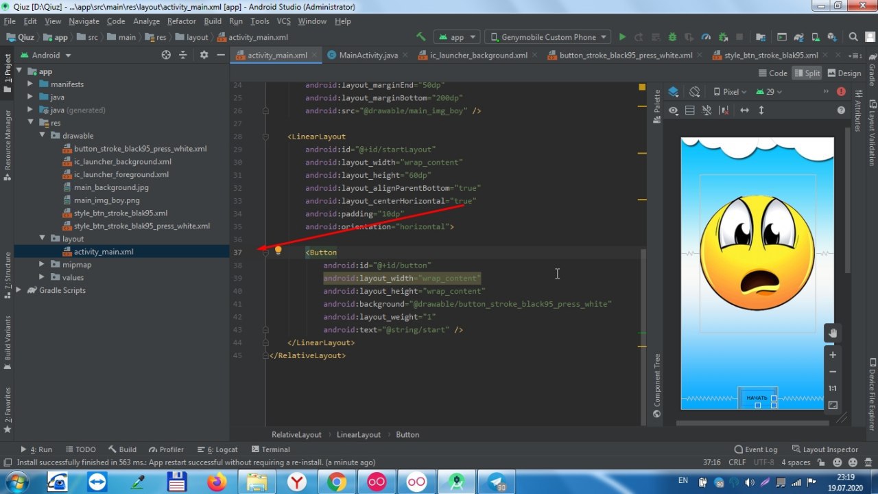The height and width of the screenshot is (494, 878).
Task: Click vertical expand arrows icon
Action: pyautogui.click(x=761, y=110)
